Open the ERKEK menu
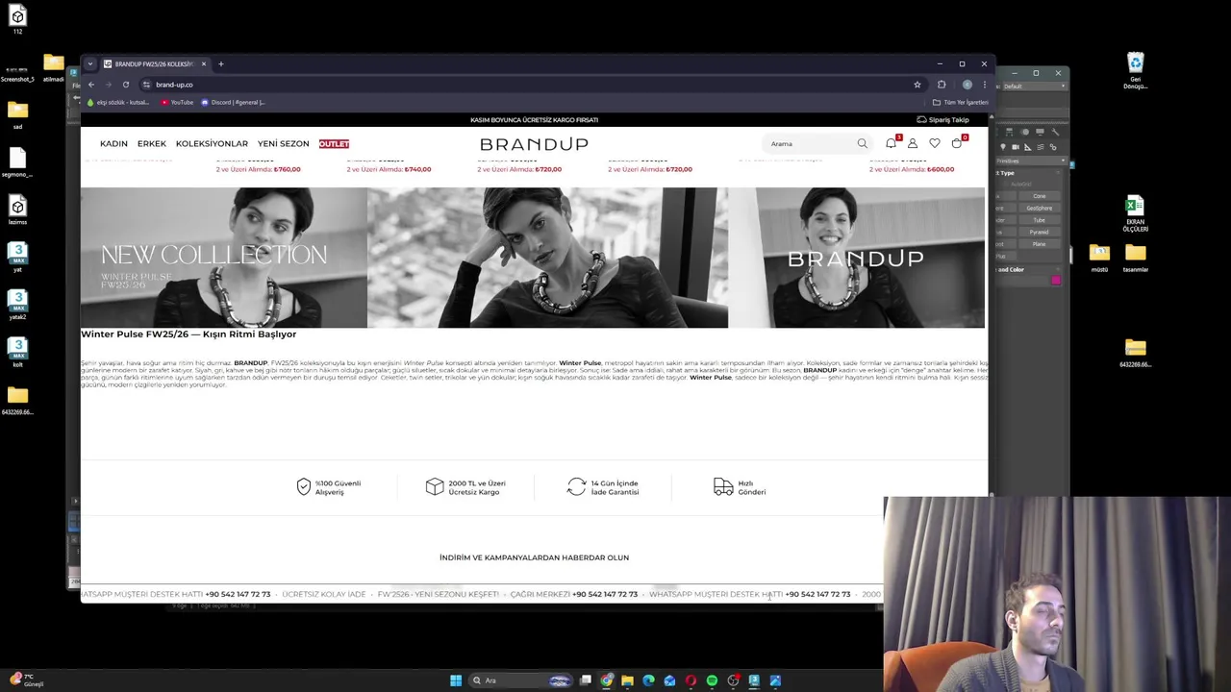1231x692 pixels. coord(152,143)
